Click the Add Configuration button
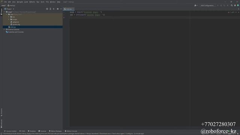 207,6
